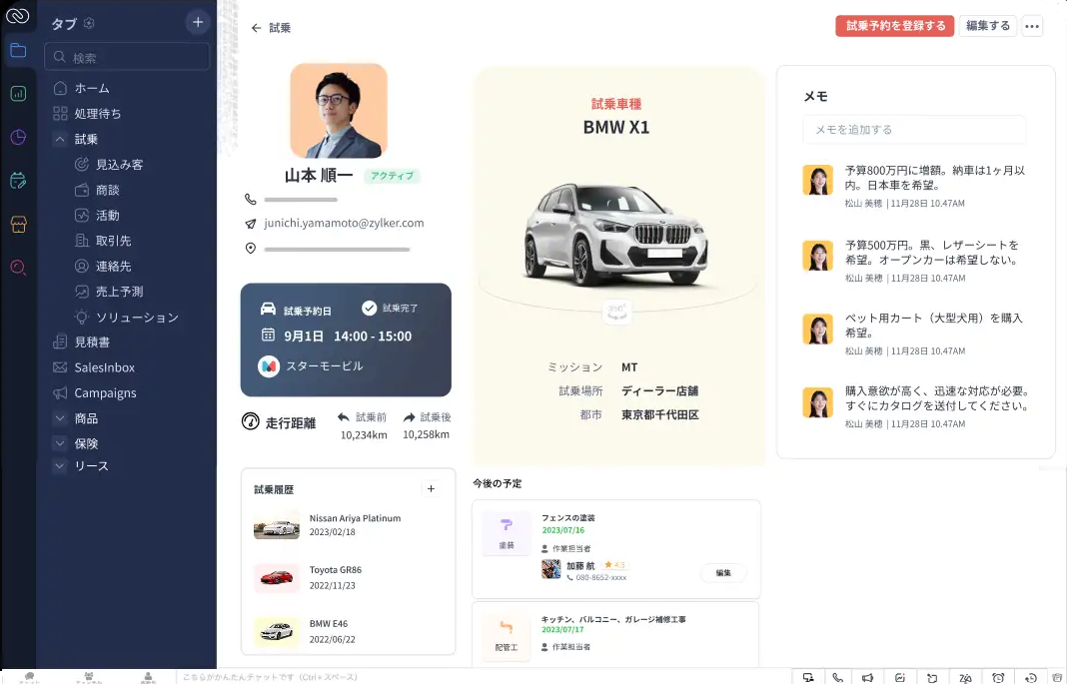Screen dimensions: 1067x684
Task: Click the alarm clock icon in bottom bar
Action: click(x=998, y=677)
